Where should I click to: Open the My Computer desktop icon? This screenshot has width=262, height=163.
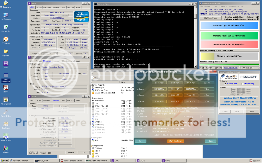point(6,16)
